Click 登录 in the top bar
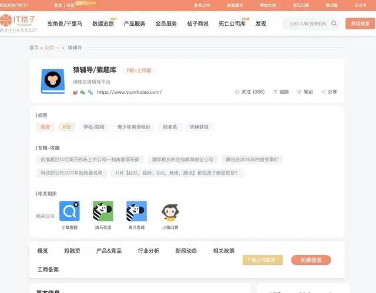The width and height of the screenshot is (376, 293). point(58,5)
